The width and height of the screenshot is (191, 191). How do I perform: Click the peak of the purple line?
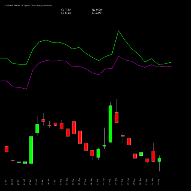pos(118,56)
